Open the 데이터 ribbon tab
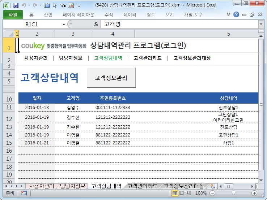267x200 pixels. point(130,15)
